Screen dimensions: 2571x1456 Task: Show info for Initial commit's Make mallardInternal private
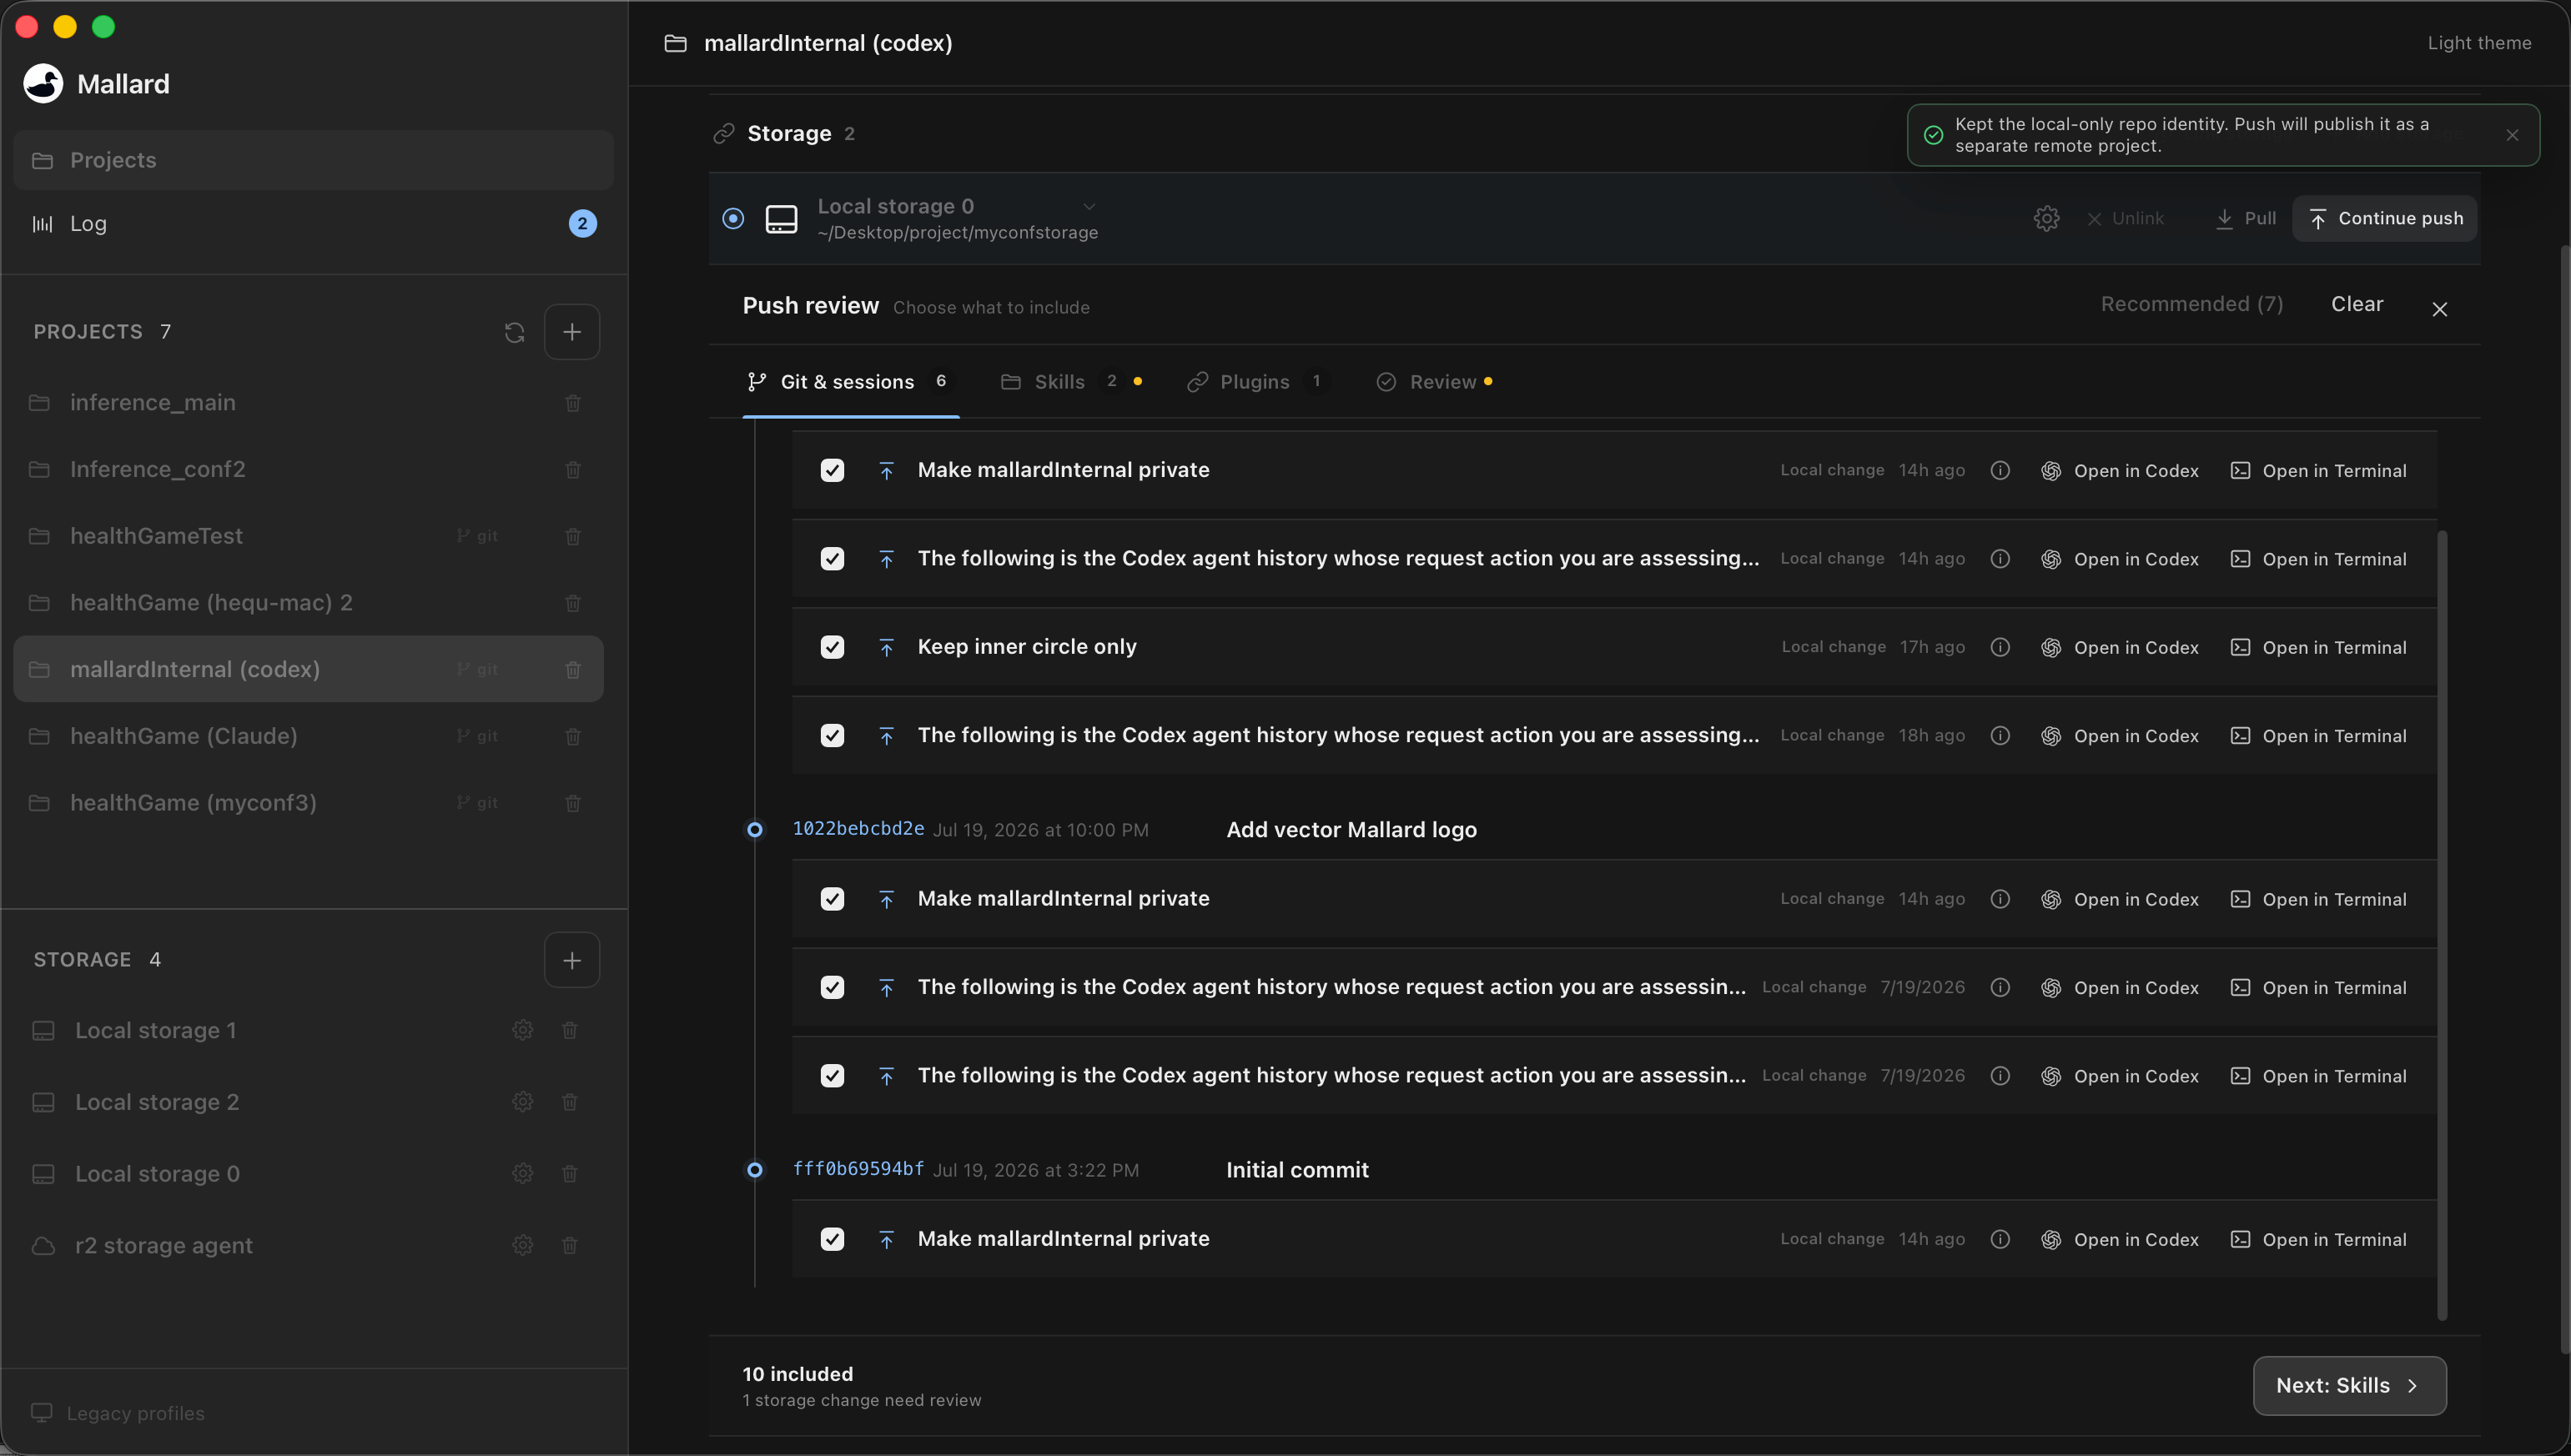(x=2000, y=1239)
